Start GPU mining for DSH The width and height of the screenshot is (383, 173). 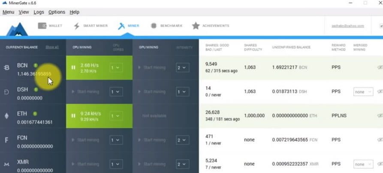[152, 91]
